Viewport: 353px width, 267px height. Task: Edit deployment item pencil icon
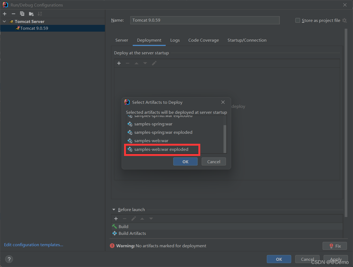click(x=154, y=63)
